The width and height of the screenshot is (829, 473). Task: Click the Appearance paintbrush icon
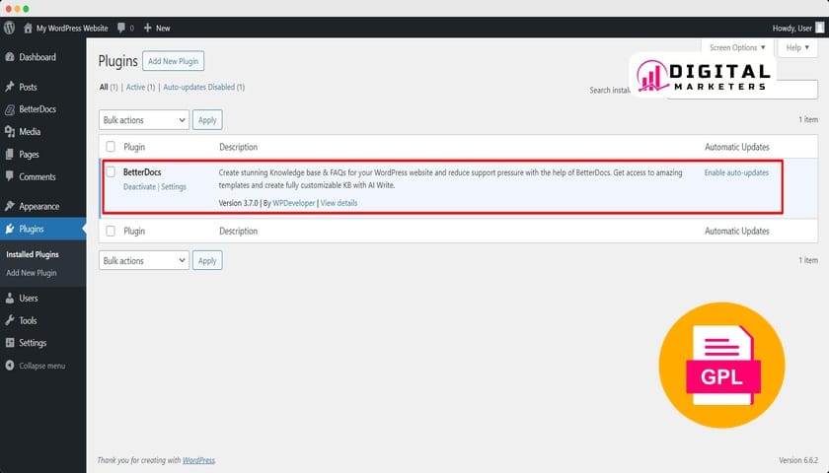[9, 206]
